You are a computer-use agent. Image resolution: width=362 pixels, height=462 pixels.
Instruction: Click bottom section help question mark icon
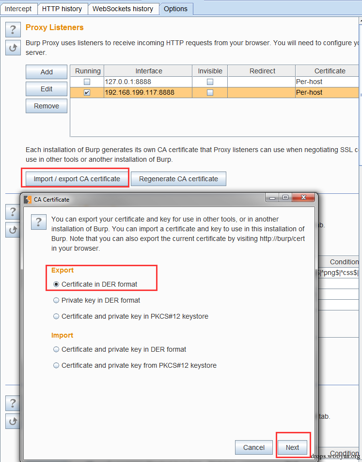[13, 403]
